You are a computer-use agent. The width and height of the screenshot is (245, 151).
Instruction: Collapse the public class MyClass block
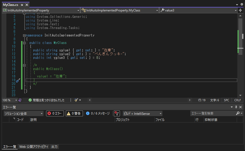(24, 43)
